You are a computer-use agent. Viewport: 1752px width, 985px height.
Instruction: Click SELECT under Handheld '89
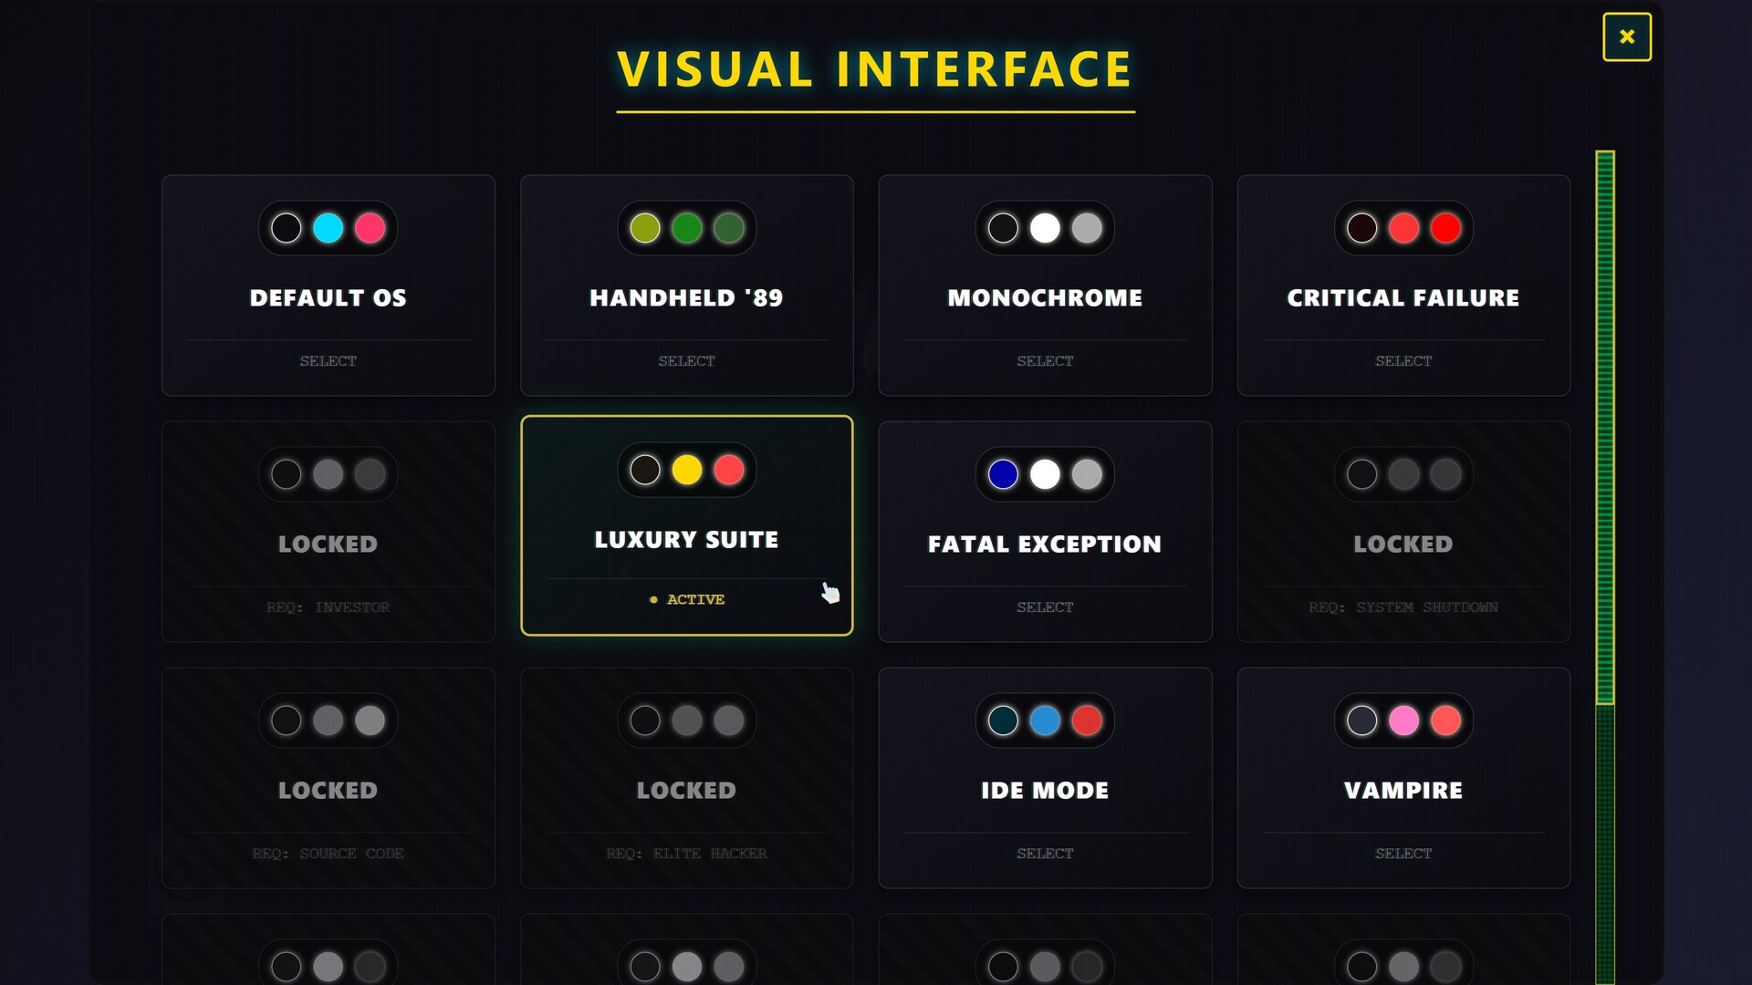pyautogui.click(x=686, y=361)
